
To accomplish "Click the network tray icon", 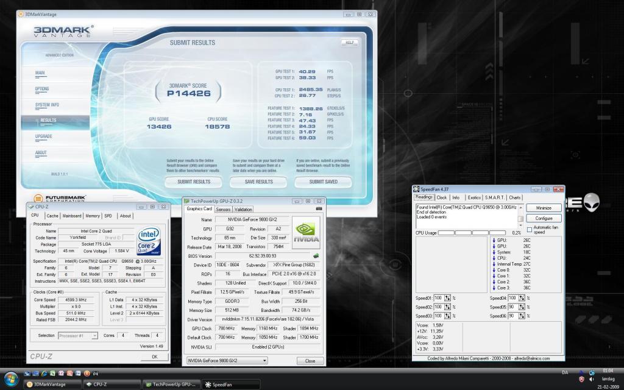I will coord(592,373).
